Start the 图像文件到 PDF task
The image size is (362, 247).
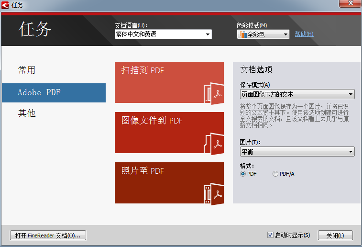[169, 133]
